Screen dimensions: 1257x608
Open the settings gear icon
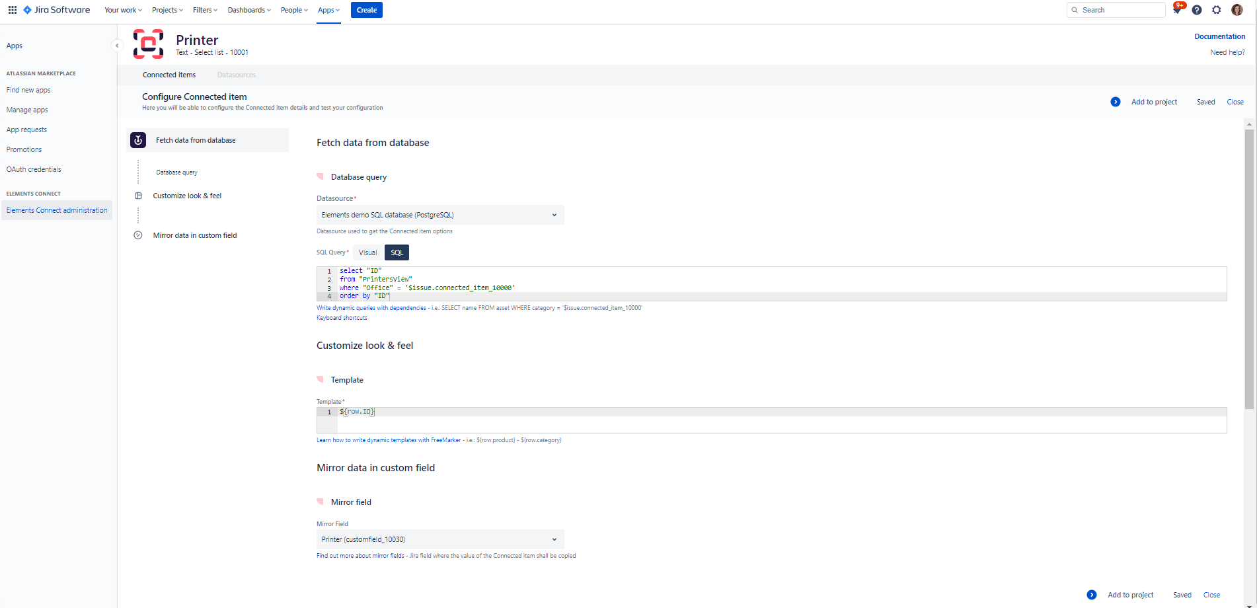pos(1217,10)
